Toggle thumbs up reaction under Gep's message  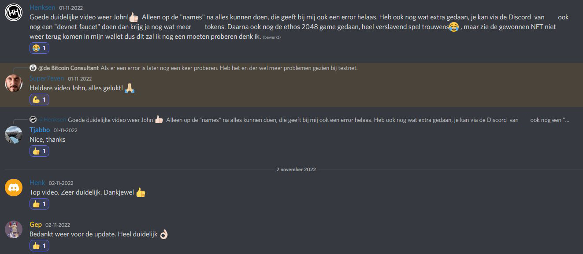click(39, 246)
